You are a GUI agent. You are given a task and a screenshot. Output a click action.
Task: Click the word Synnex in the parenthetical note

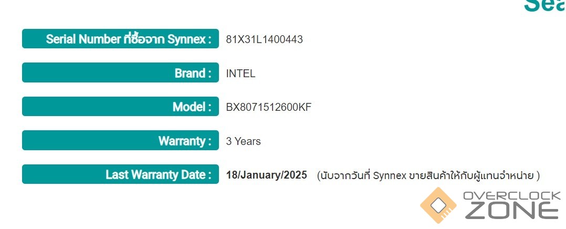[390, 175]
